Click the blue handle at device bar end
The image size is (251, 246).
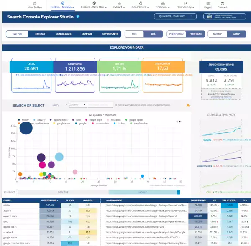pyautogui.click(x=179, y=192)
